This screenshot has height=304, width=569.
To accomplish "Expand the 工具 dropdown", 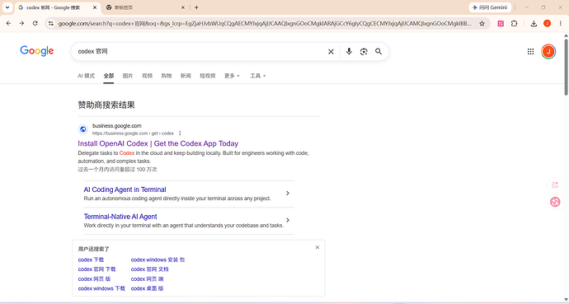I will click(258, 76).
